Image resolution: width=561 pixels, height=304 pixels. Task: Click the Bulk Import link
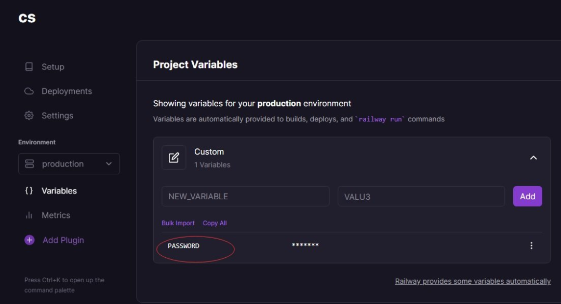tap(178, 223)
